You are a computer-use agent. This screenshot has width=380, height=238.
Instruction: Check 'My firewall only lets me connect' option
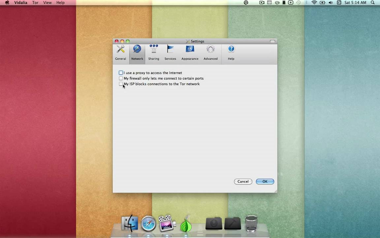121,78
